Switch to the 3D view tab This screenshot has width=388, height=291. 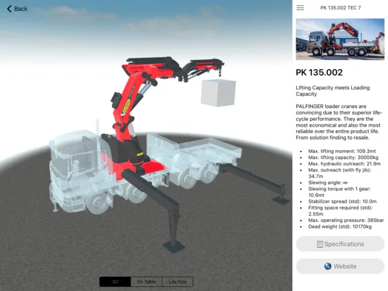coord(115,281)
